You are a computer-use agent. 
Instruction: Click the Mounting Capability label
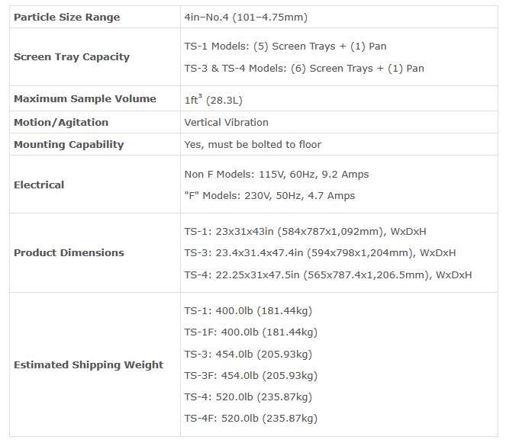pyautogui.click(x=69, y=145)
